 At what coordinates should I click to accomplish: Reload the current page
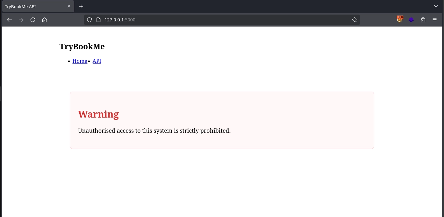(x=33, y=20)
